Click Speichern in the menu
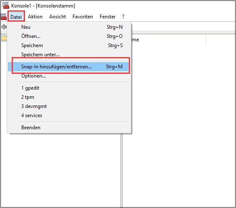Viewport: 236px width, 208px height. 69,45
